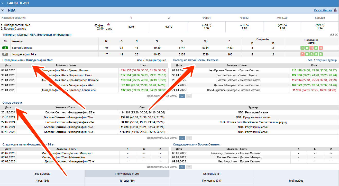This screenshot has width=339, height=186.
Task: Click the gray rank 11 badge
Action: [5, 54]
